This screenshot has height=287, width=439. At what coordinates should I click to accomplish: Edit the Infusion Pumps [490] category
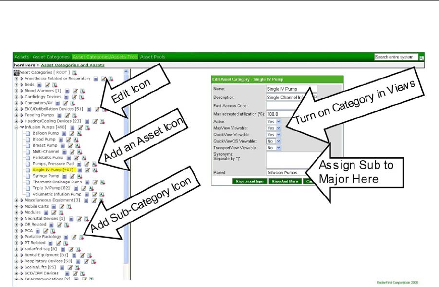pyautogui.click(x=80, y=127)
